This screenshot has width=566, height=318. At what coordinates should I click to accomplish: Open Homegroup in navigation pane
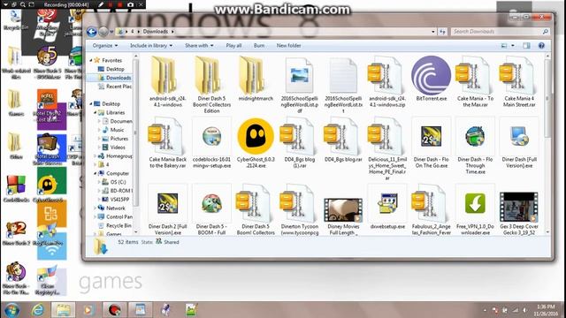115,156
